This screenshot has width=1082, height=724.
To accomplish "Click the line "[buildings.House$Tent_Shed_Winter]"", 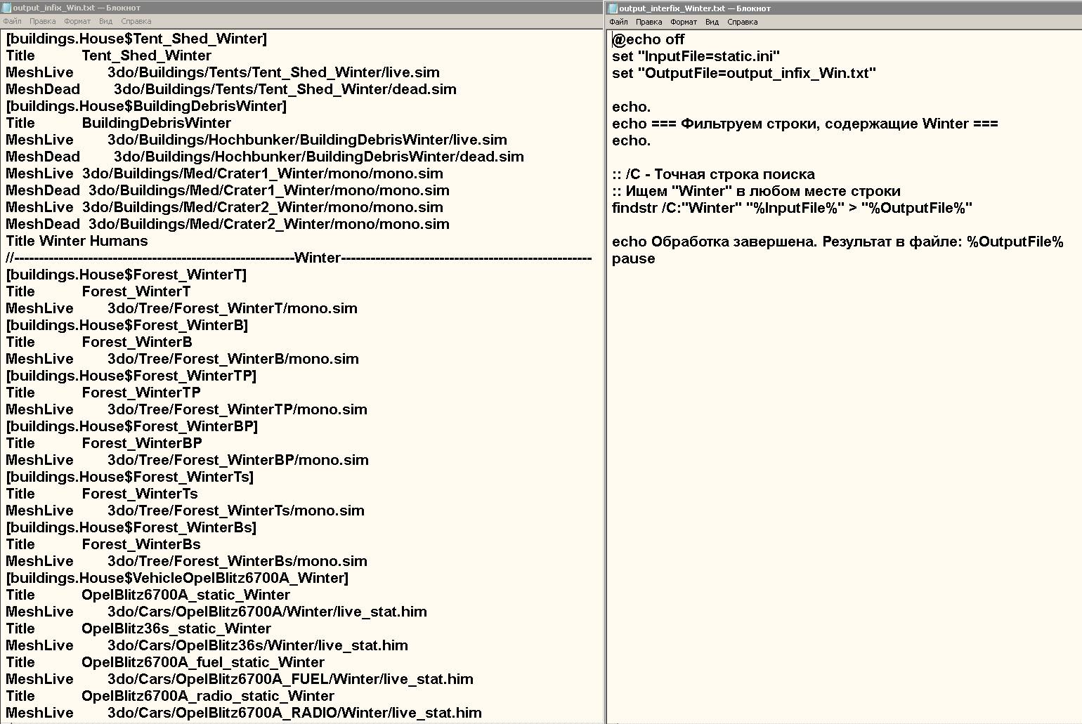I will (136, 39).
